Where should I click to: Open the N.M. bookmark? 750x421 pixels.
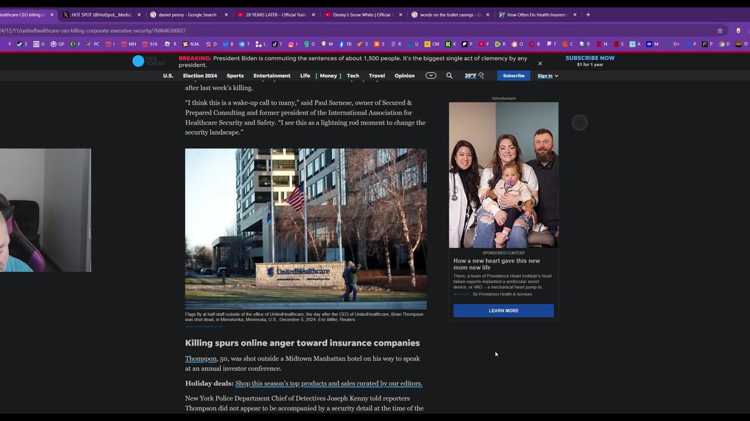191,44
